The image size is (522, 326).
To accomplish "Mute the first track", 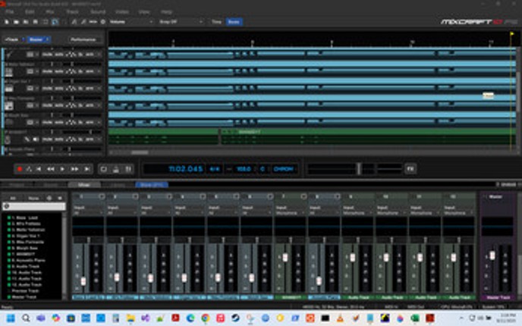I will (46, 54).
